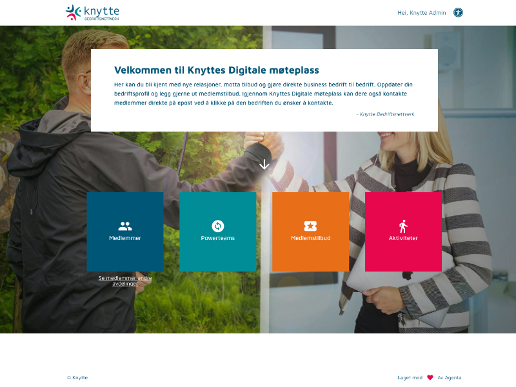This screenshot has width=516, height=387.
Task: Open the blue Medlemmer tile
Action: 125,232
